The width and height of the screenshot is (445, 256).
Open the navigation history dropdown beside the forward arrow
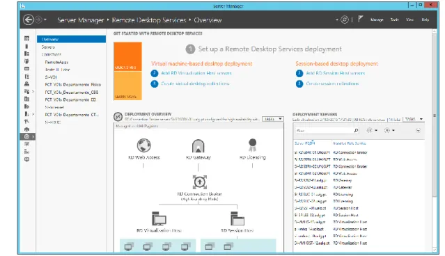[x=45, y=20]
